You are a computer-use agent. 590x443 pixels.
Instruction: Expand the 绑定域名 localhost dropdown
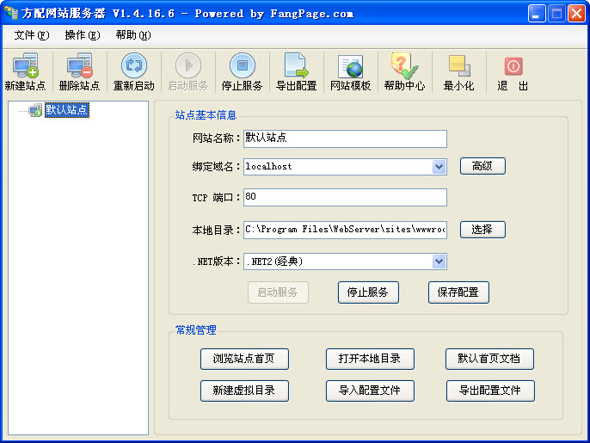[439, 166]
